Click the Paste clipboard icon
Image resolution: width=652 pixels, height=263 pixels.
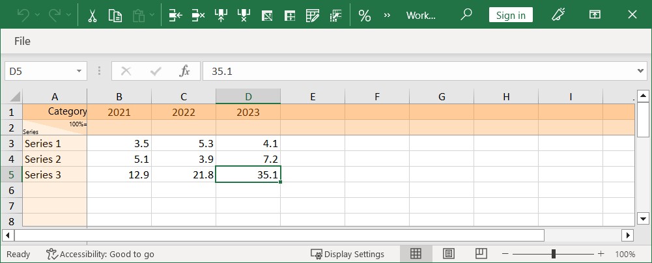click(139, 16)
